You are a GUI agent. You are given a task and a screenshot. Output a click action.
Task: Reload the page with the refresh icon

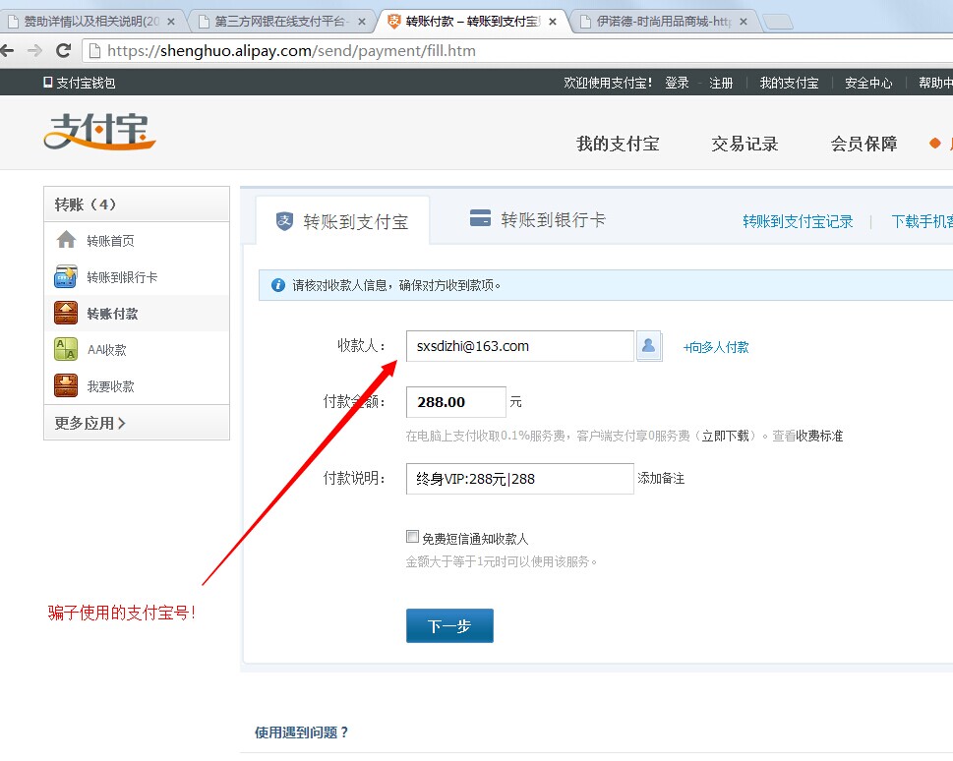(x=63, y=50)
